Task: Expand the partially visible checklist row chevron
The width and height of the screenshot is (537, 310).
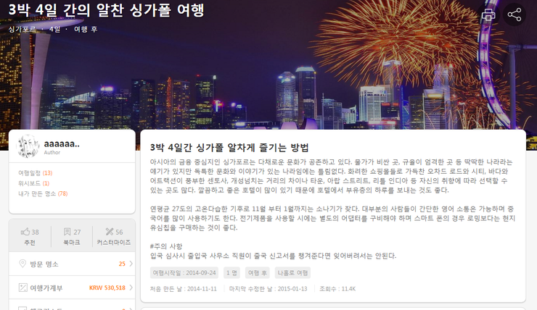Action: 131,309
